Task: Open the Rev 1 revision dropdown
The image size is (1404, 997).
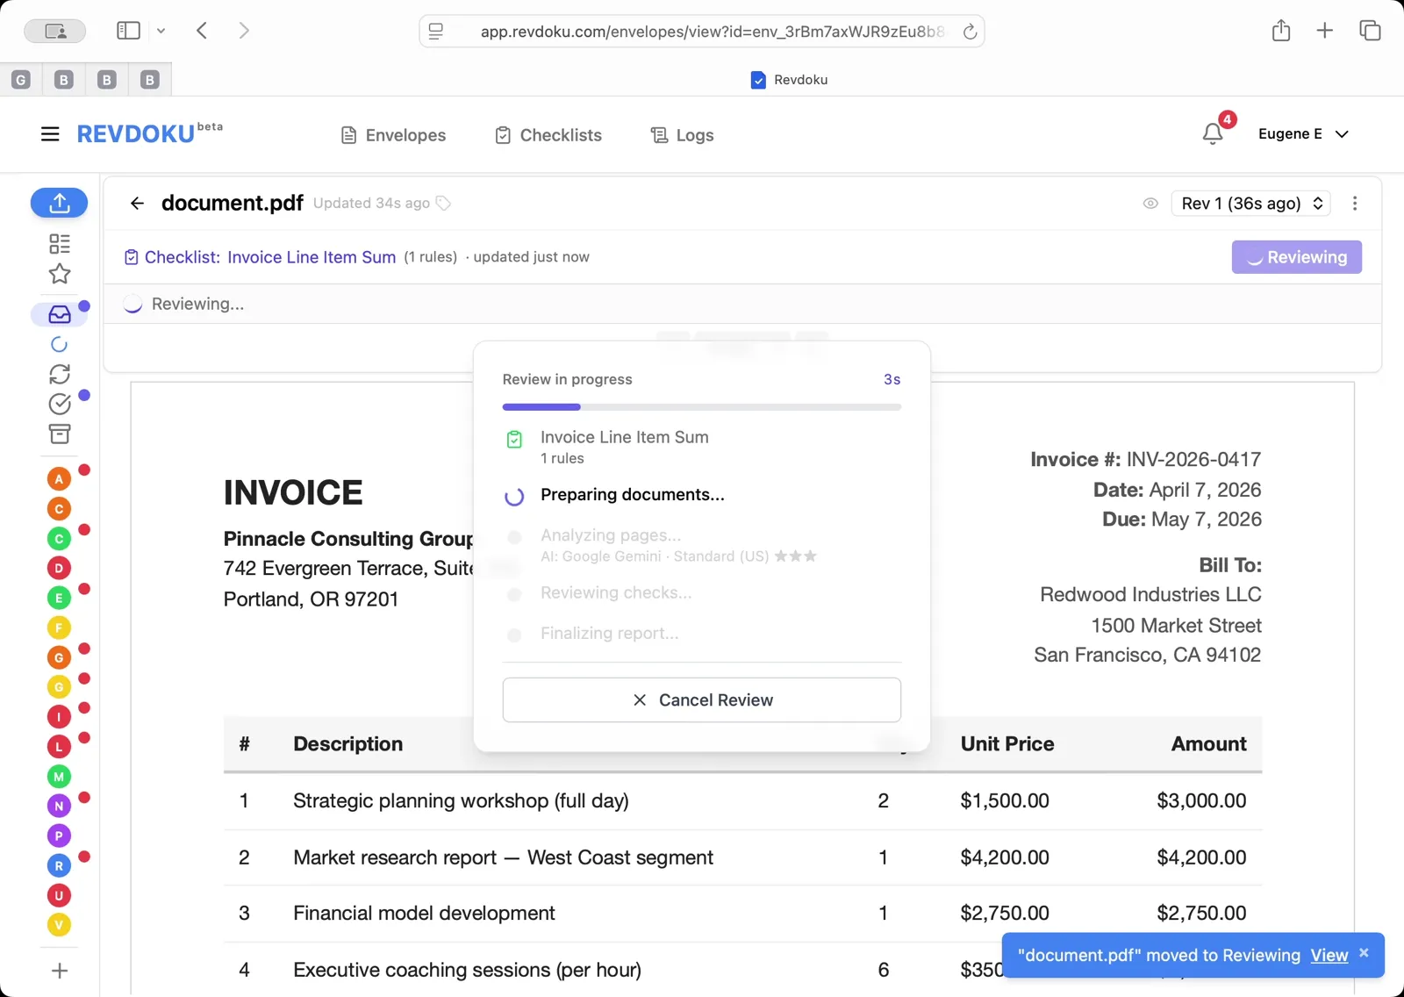Action: [x=1250, y=203]
